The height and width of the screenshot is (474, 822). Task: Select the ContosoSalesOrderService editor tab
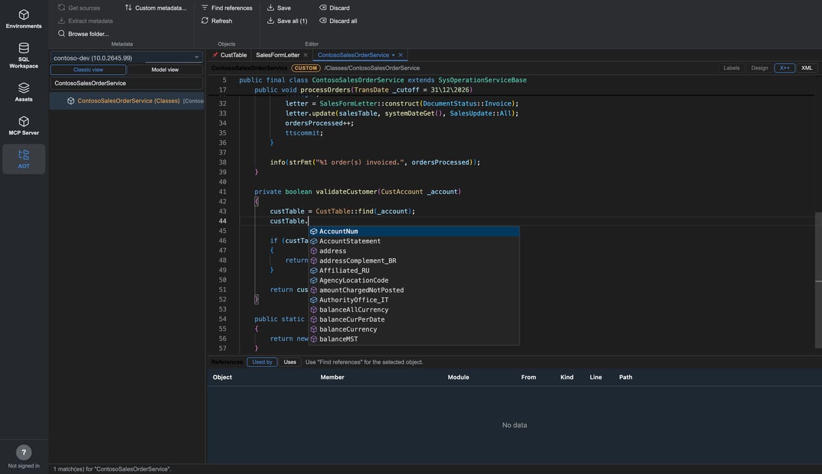[353, 55]
